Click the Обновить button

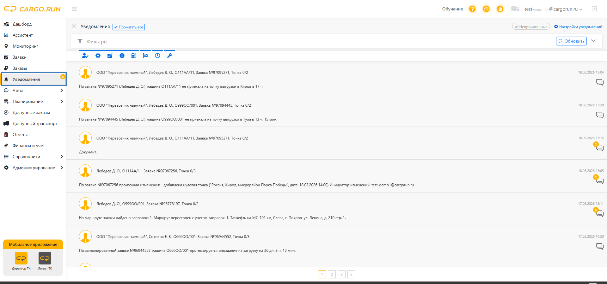[571, 41]
